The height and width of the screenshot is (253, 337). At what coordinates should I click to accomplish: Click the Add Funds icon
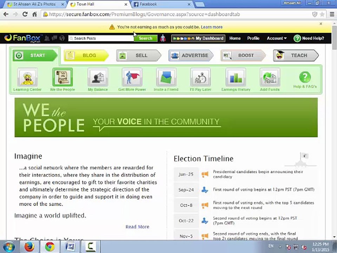click(x=270, y=77)
